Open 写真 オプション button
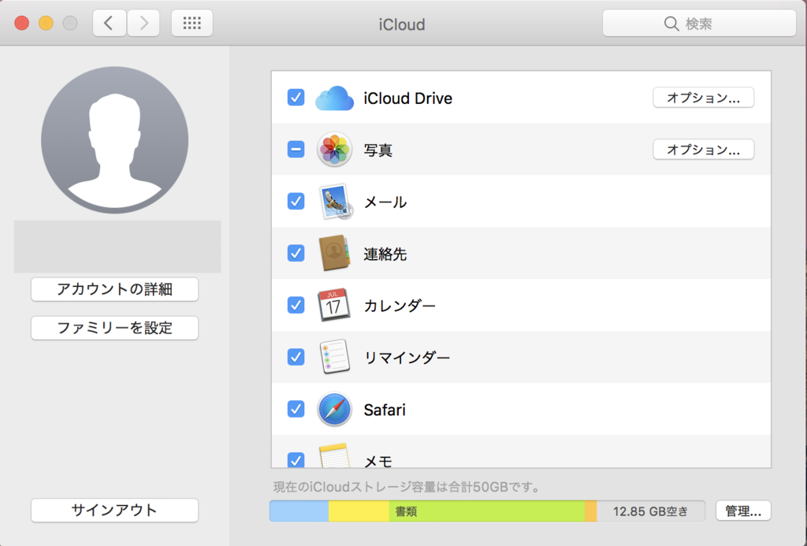 (704, 150)
